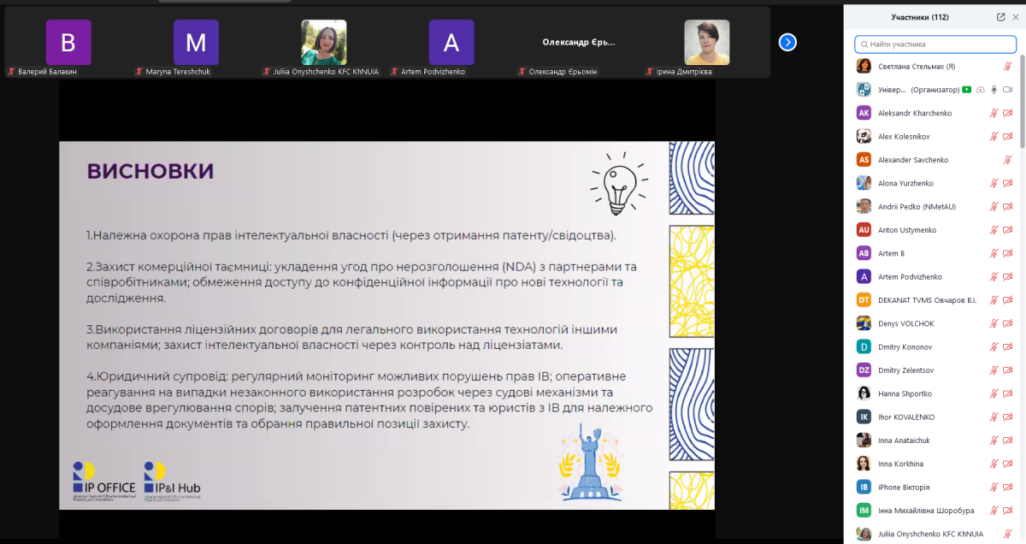1026x544 pixels.
Task: Click Aleksandr Kharchenko's camera-off icon
Action: [x=1007, y=113]
